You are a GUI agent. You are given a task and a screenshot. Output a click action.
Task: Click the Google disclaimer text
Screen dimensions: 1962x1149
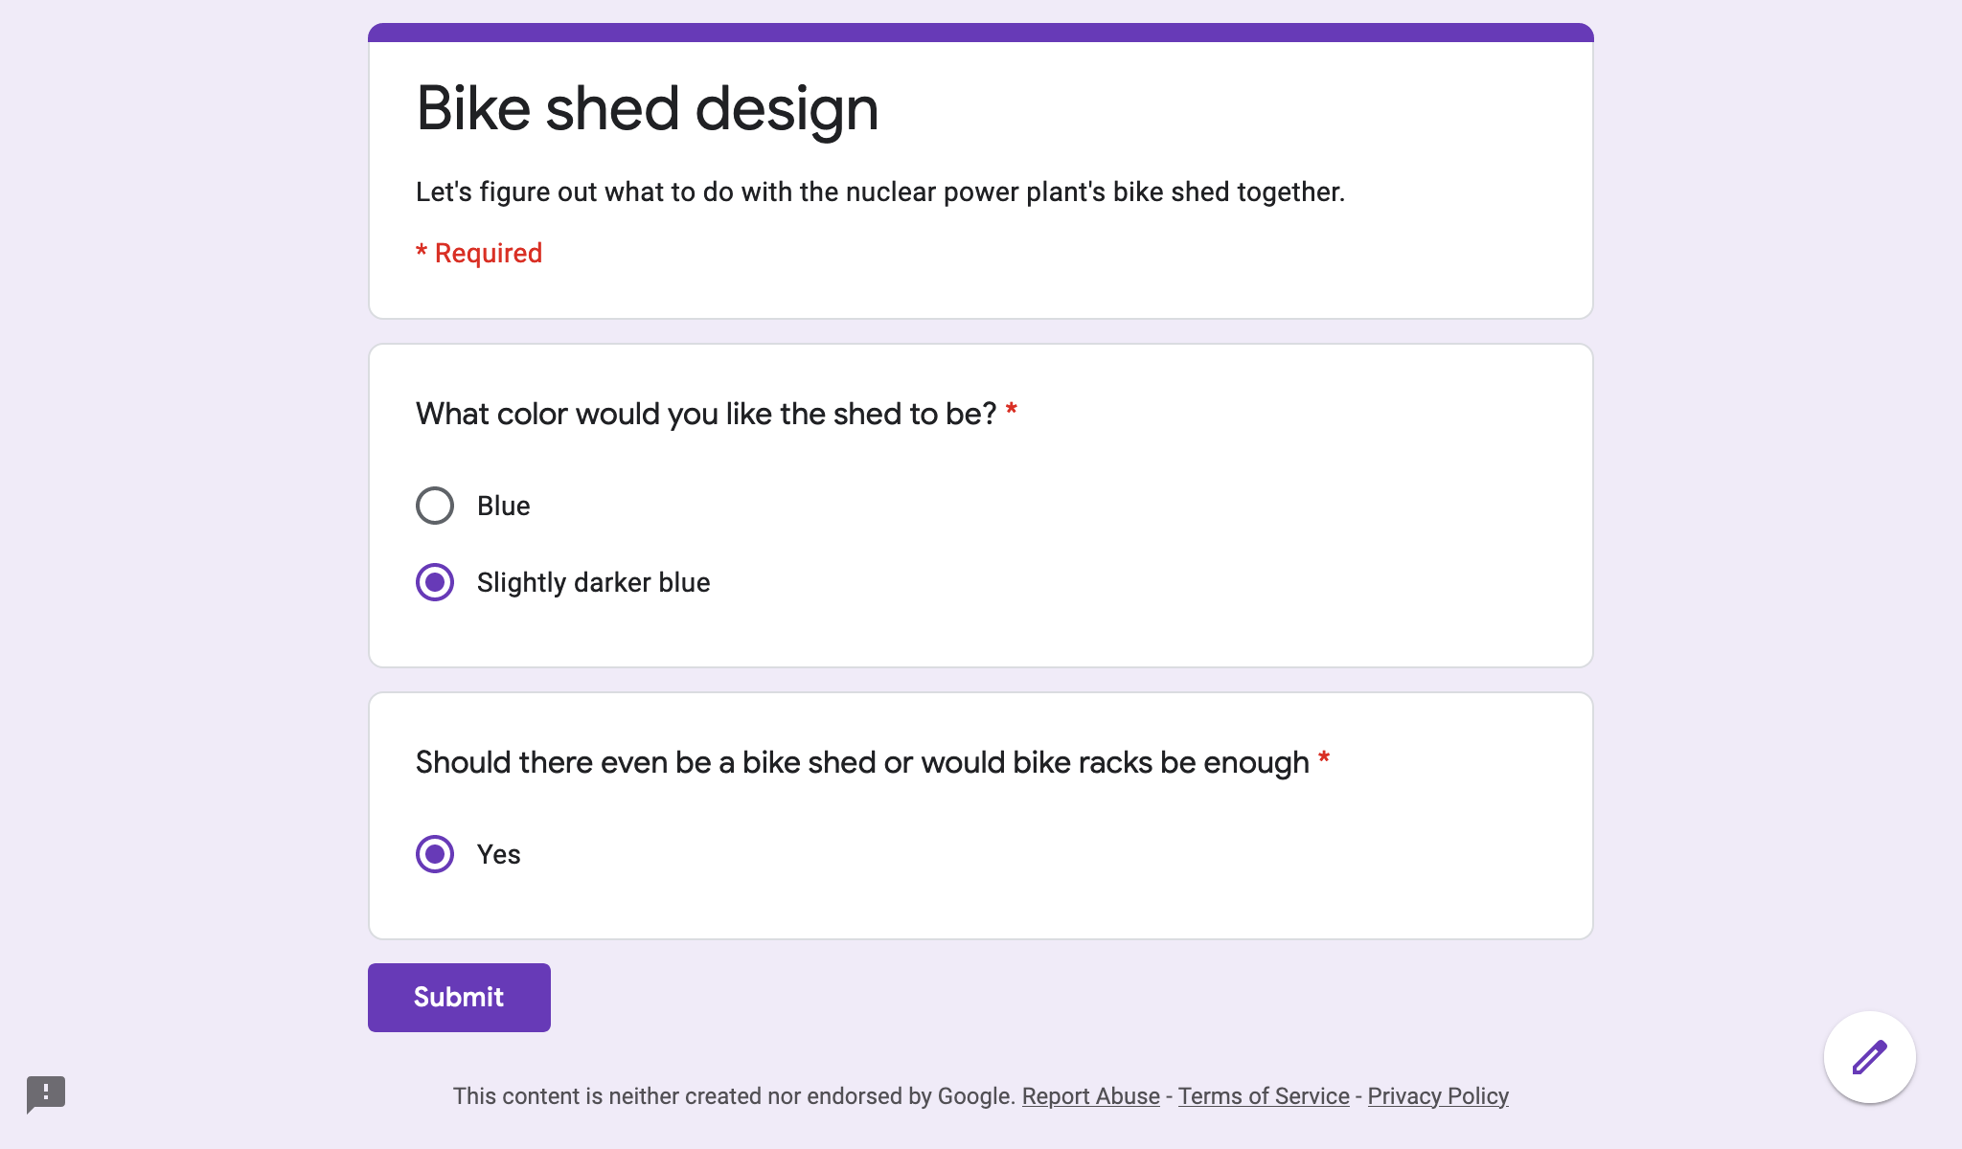pyautogui.click(x=732, y=1095)
